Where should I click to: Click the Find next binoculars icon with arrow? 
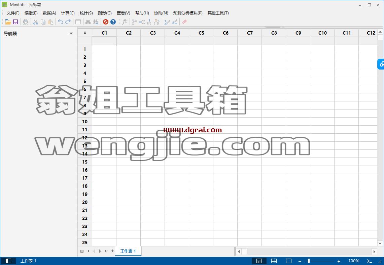coord(96,22)
